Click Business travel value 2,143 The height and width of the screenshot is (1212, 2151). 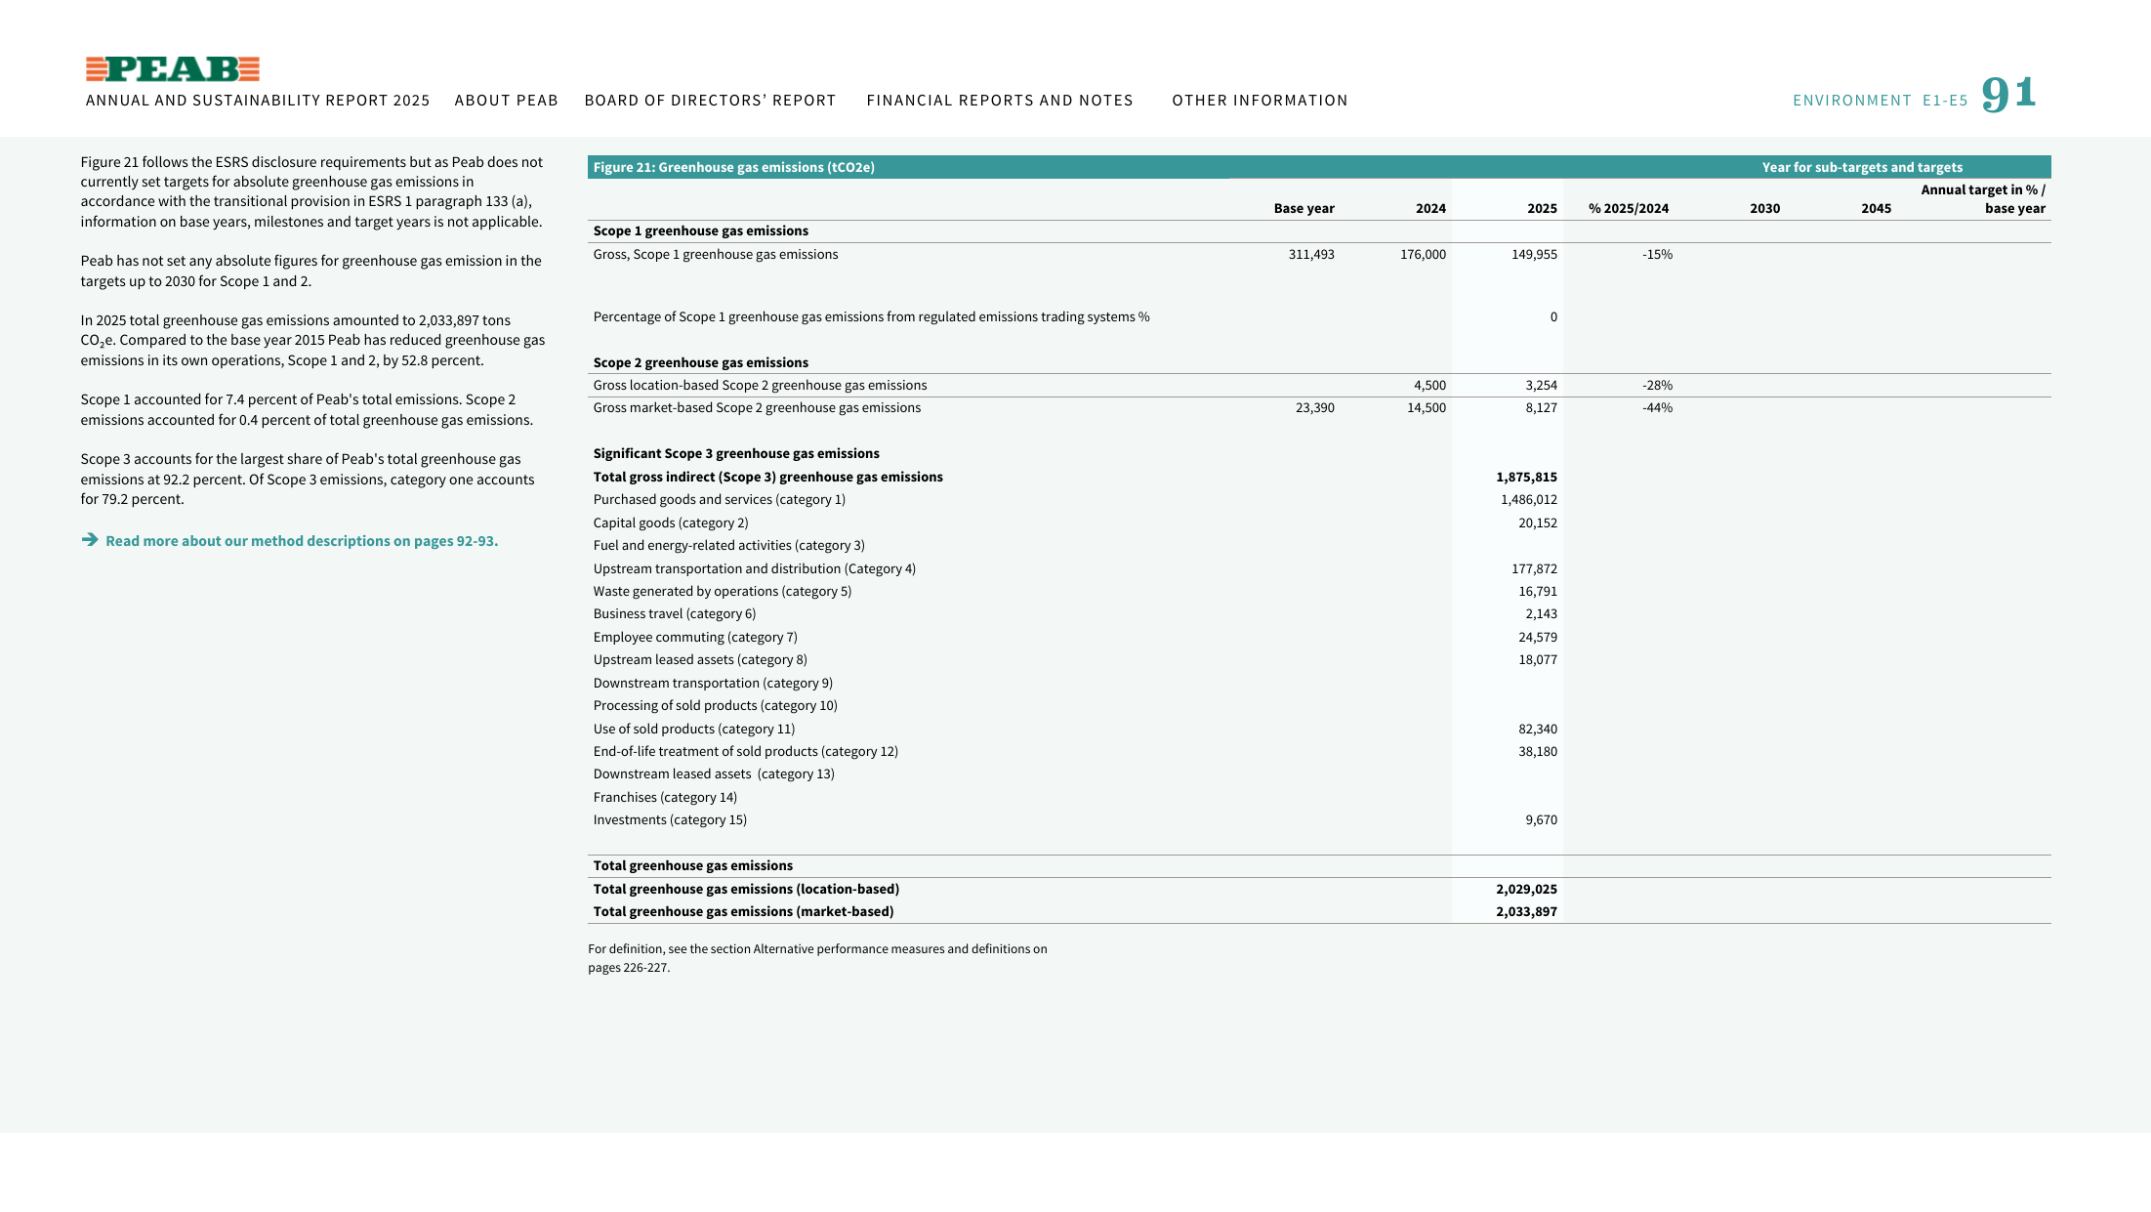click(x=1542, y=613)
